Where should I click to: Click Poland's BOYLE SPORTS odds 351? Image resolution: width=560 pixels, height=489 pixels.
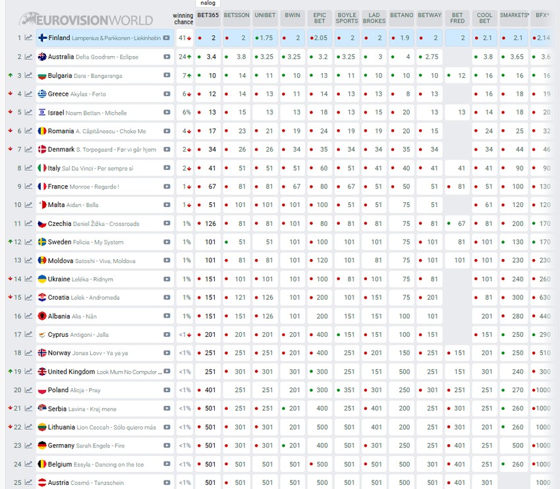pyautogui.click(x=347, y=390)
